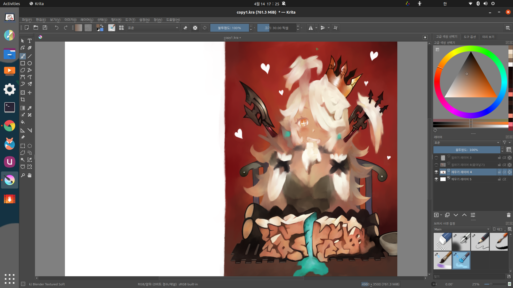Toggle vertical mirror tool

click(x=323, y=28)
